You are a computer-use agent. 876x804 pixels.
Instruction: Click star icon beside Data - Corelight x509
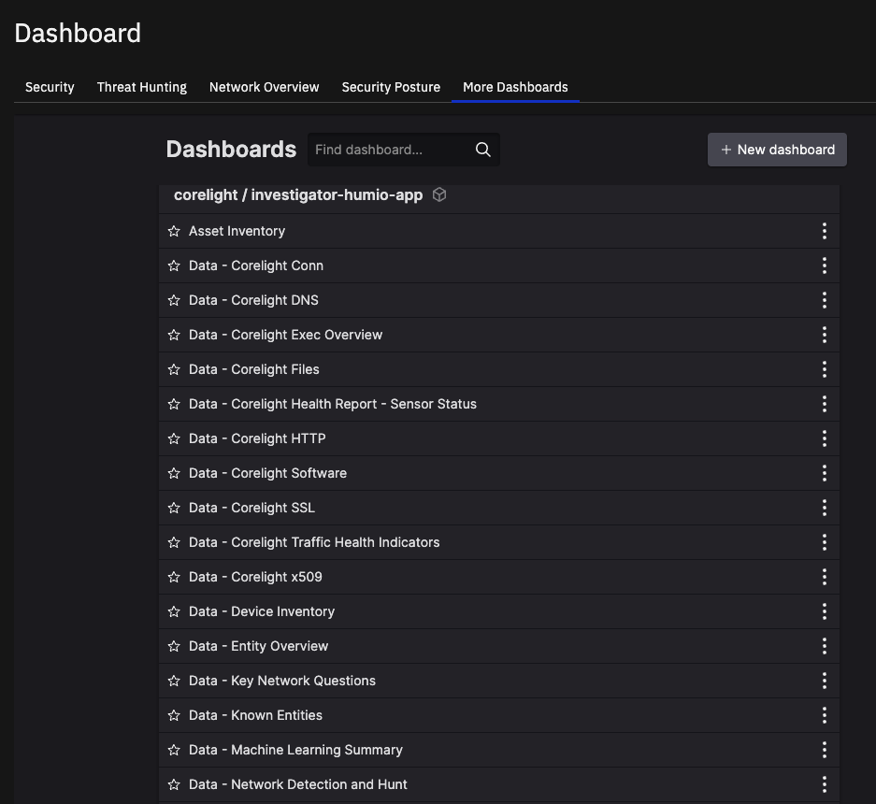click(174, 578)
